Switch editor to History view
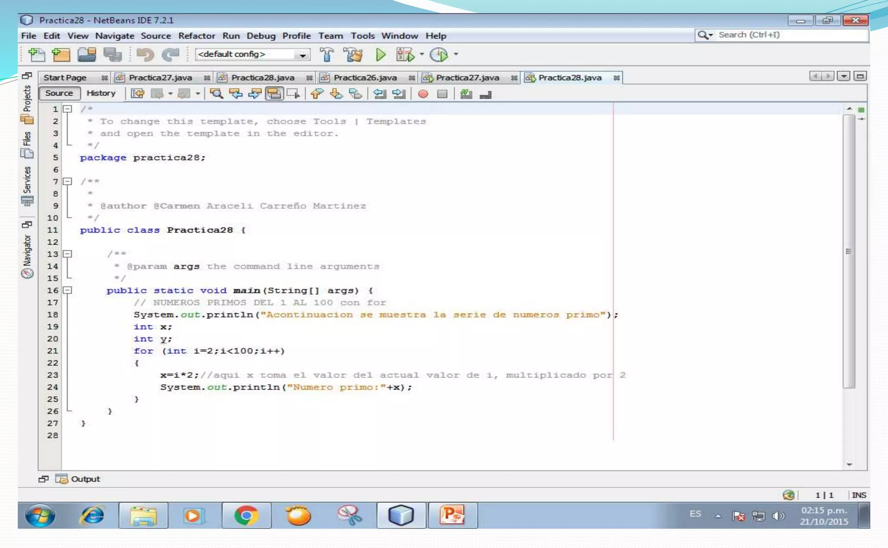Viewport: 888px width, 548px height. coord(101,93)
